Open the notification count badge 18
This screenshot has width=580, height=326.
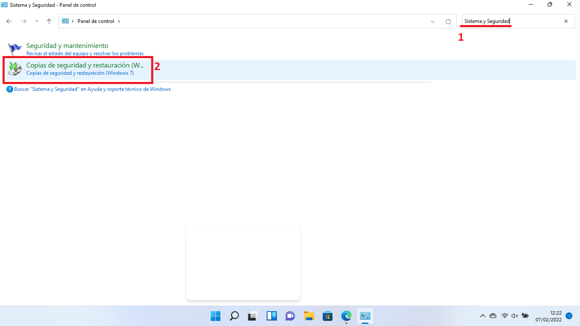569,316
